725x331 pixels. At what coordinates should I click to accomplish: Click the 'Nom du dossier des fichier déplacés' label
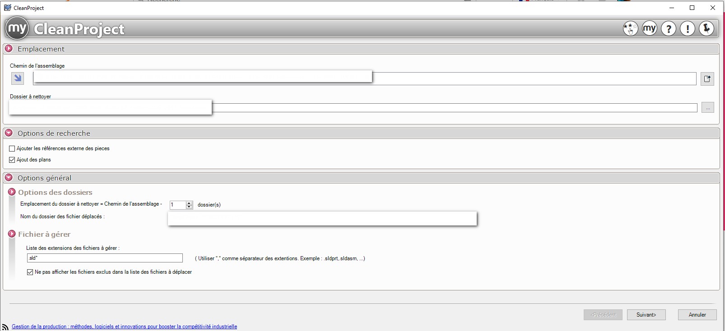pyautogui.click(x=62, y=216)
